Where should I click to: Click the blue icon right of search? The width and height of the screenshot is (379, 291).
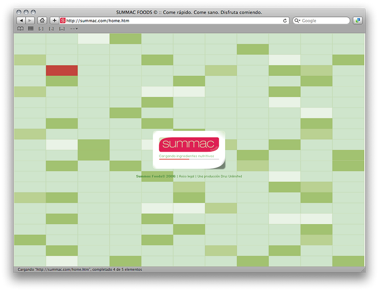357,20
